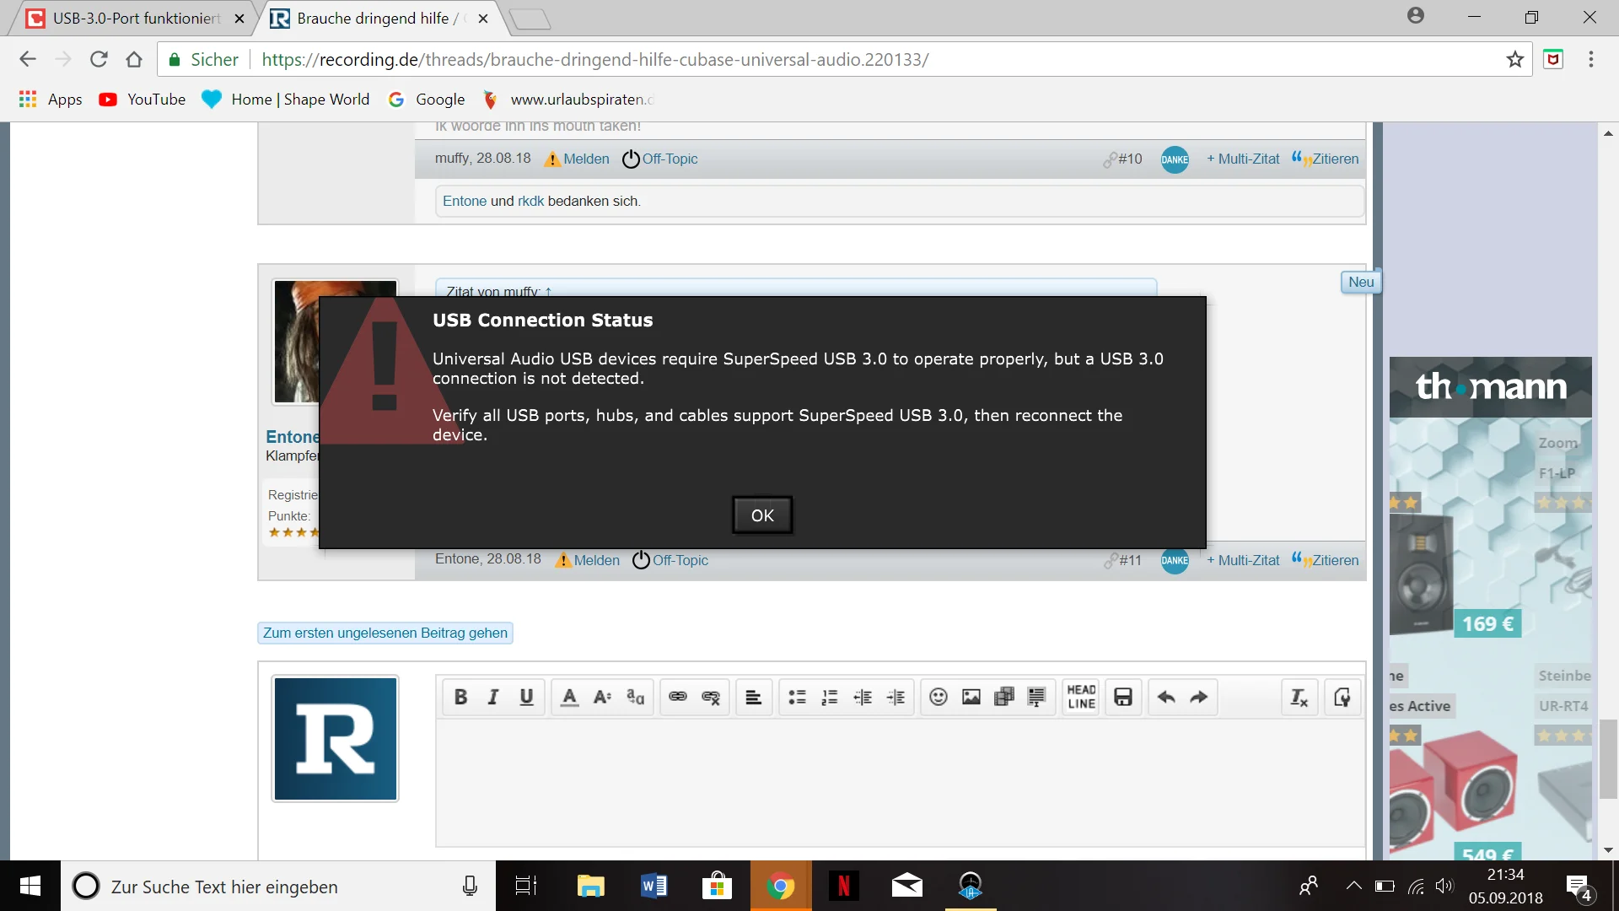Open the font size dropdown
Viewport: 1619px width, 911px height.
[602, 698]
